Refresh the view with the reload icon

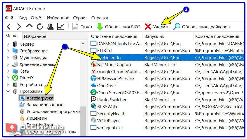click(40, 26)
